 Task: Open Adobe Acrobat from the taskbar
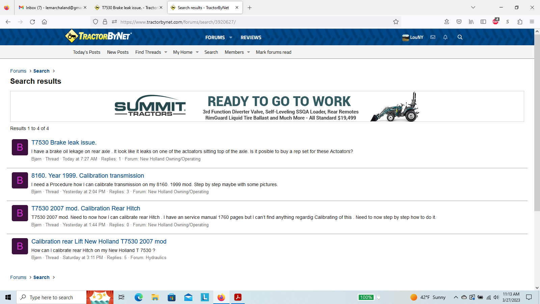pyautogui.click(x=238, y=297)
